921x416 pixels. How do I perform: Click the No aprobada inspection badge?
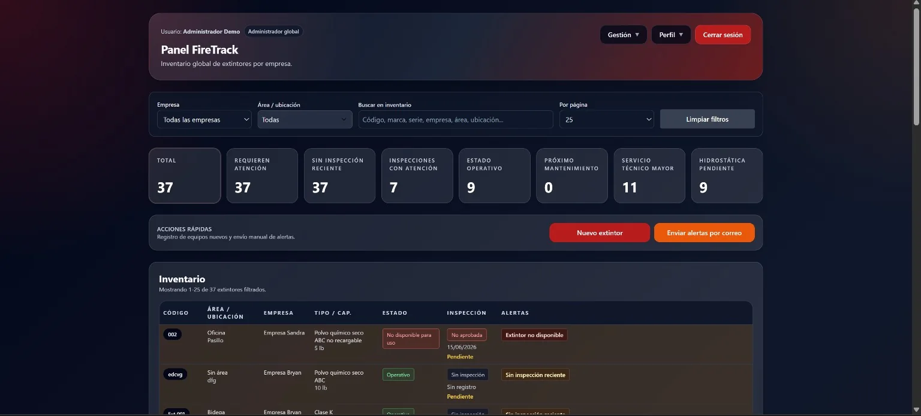pyautogui.click(x=466, y=335)
